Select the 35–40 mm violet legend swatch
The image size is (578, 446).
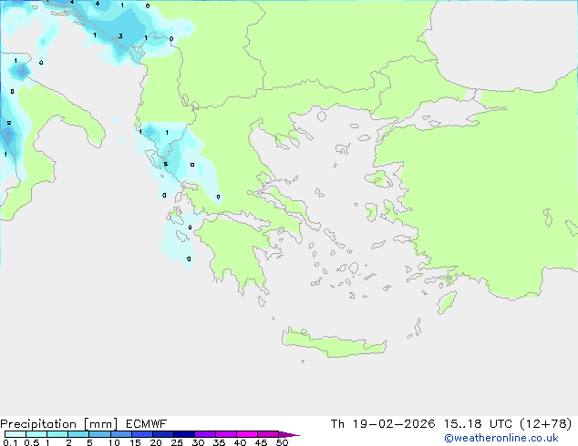pyautogui.click(x=226, y=434)
